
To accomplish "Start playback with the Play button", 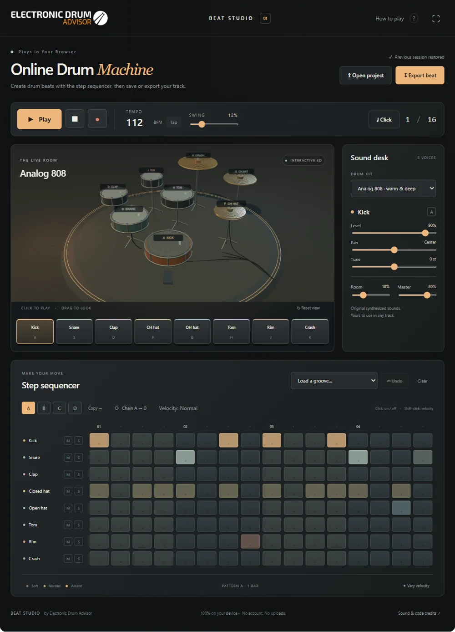I will 40,119.
